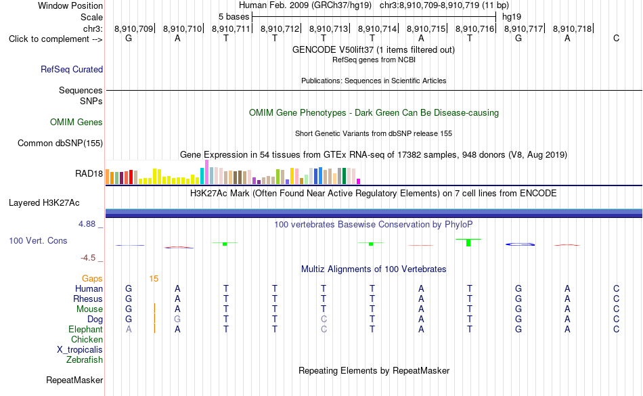
Task: Open the Layered H3K27Ac track label
Action: point(44,202)
